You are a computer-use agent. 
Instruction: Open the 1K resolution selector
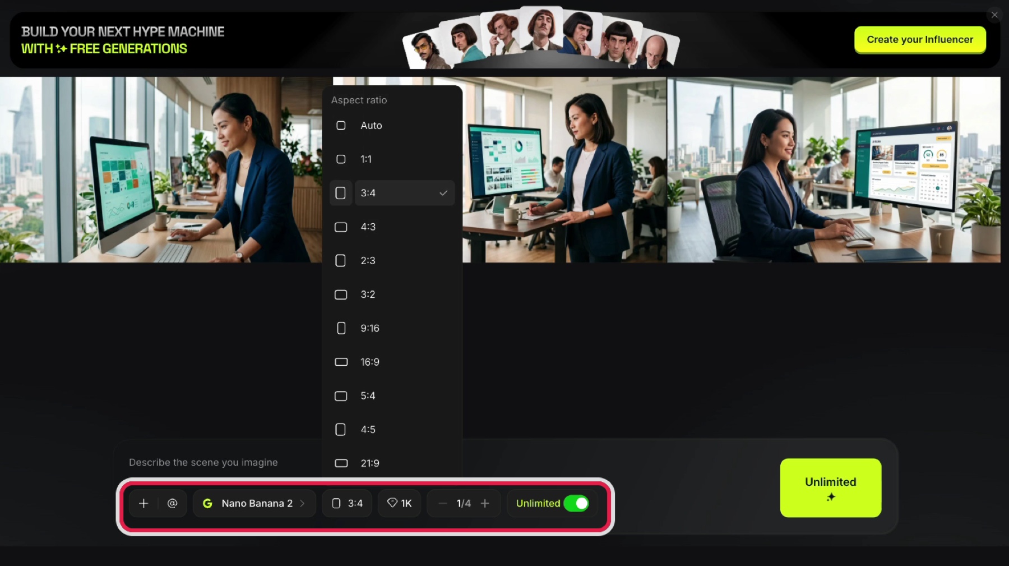pyautogui.click(x=399, y=503)
